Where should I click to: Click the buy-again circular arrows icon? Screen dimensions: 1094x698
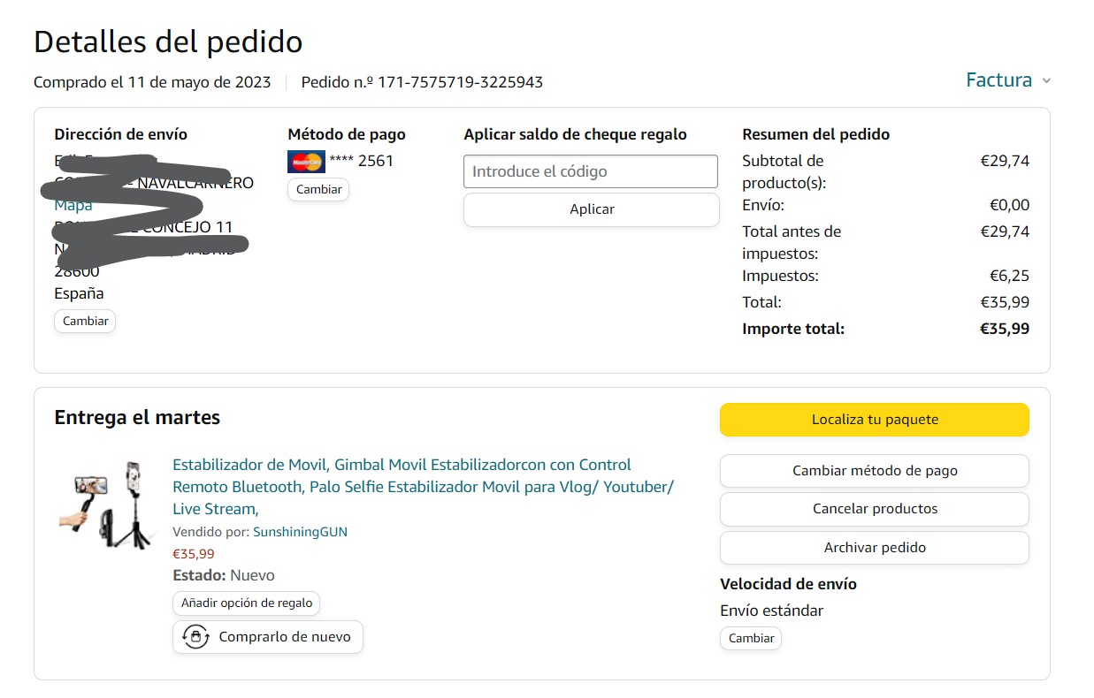(195, 636)
